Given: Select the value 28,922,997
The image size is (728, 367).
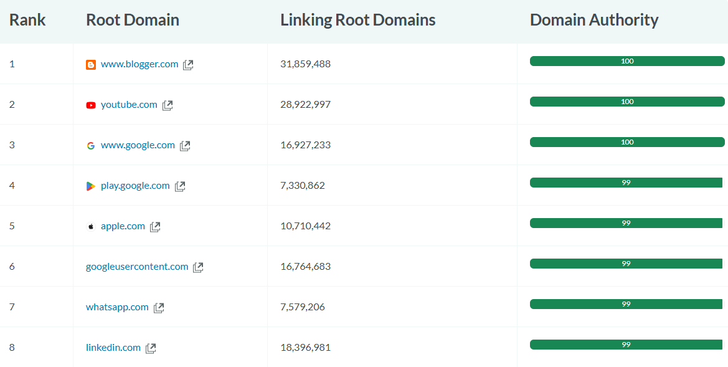Looking at the screenshot, I should 306,105.
